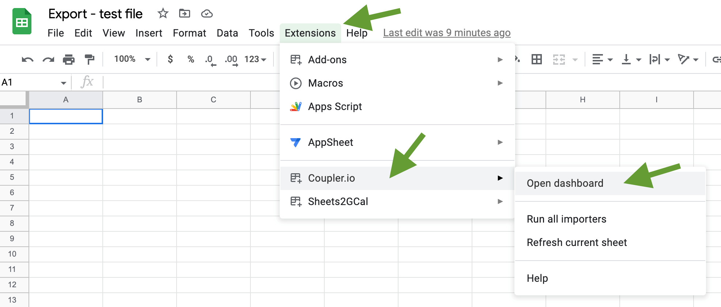
Task: Open the 100% zoom dropdown
Action: coord(132,59)
